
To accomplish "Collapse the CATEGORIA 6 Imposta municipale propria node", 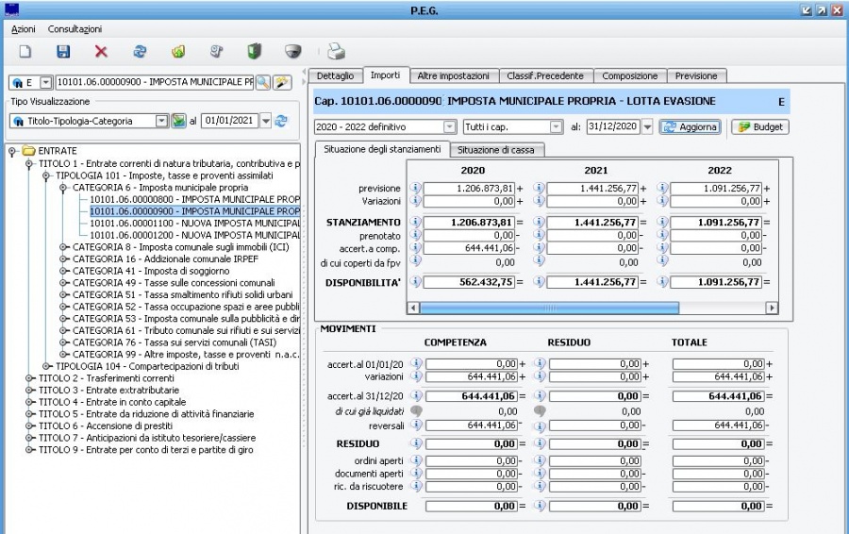I will pyautogui.click(x=62, y=188).
